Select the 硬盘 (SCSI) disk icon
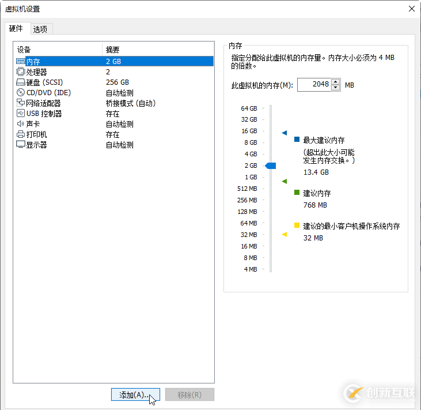 tap(21, 82)
